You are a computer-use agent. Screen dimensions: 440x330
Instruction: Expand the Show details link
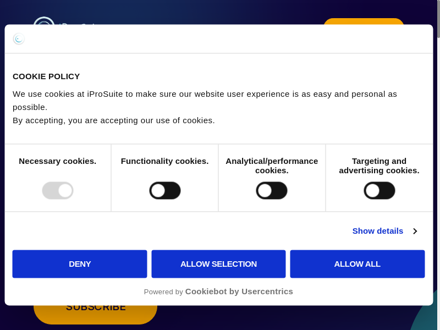point(378,231)
